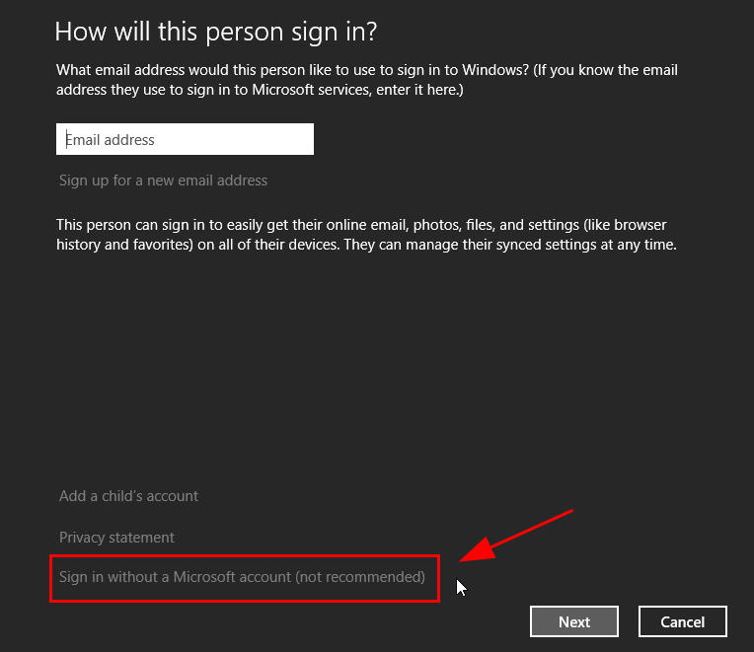Choose Add a child's account
This screenshot has height=652, width=754.
click(x=128, y=496)
